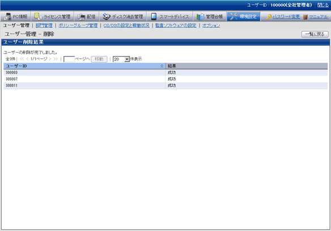The width and height of the screenshot is (331, 231).
Task: Select the user ID 300007 cell
Action: coord(84,79)
